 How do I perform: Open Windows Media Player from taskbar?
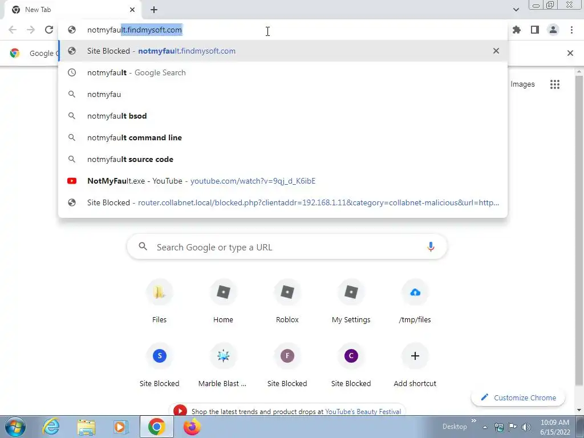(x=121, y=427)
